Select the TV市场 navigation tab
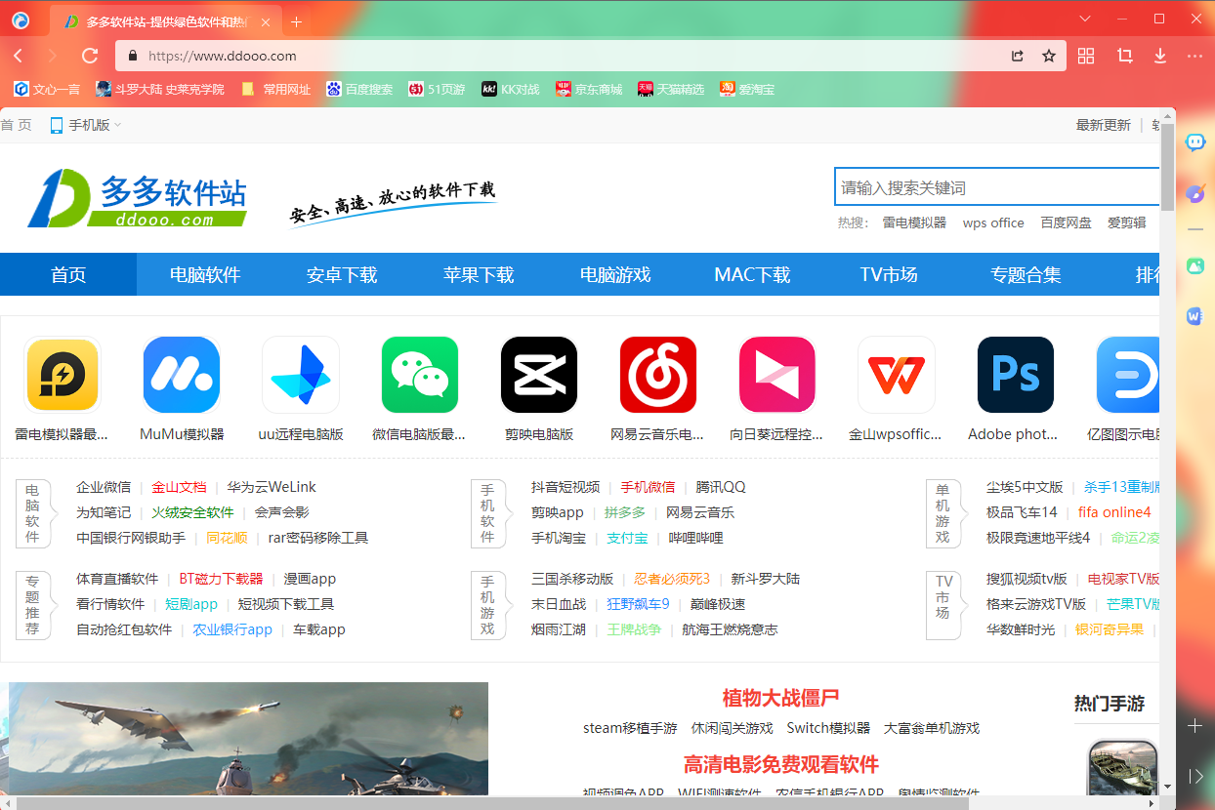Viewport: 1215px width, 810px height. 889,274
